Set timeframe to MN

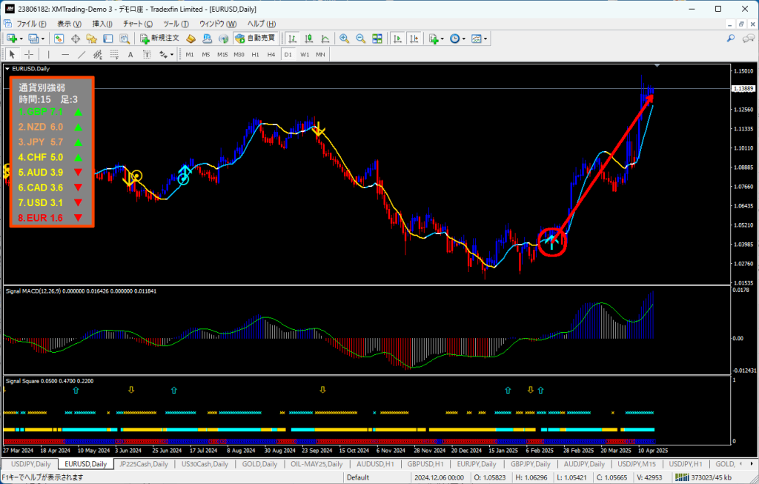pos(320,54)
